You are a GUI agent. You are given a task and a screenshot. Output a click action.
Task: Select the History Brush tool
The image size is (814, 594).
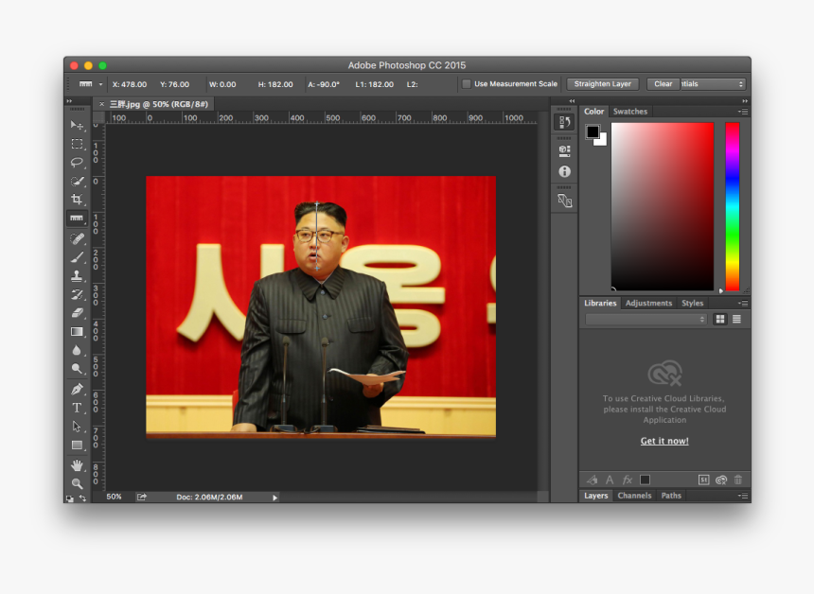tap(77, 294)
